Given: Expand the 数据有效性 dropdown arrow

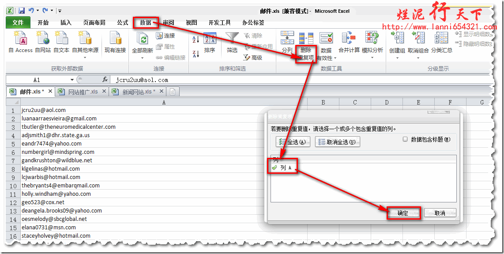Looking at the screenshot, I should tap(335, 58).
